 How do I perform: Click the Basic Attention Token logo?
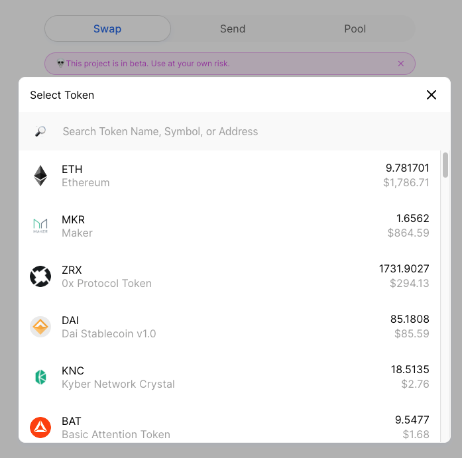pyautogui.click(x=40, y=428)
